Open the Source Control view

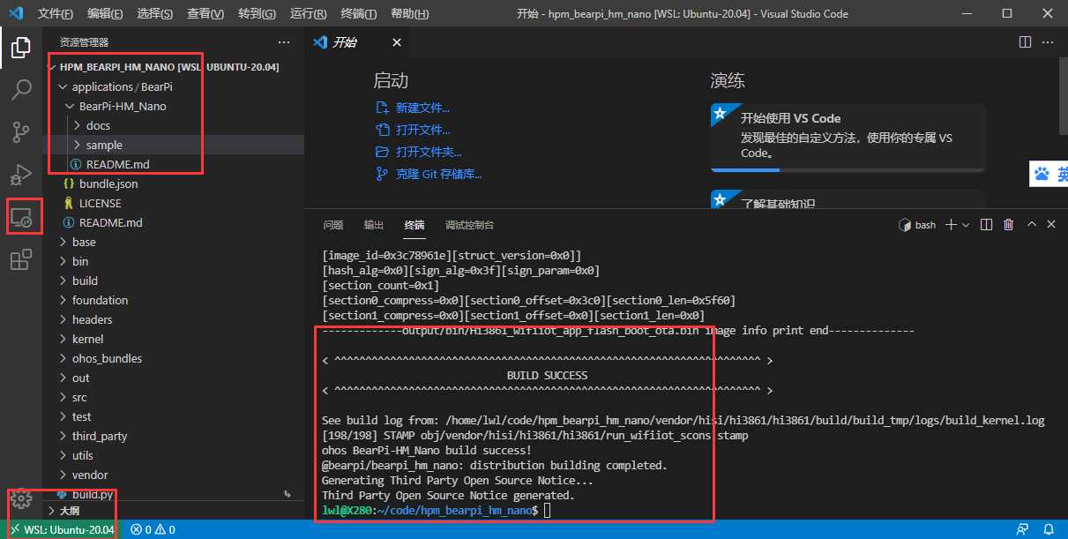[21, 132]
